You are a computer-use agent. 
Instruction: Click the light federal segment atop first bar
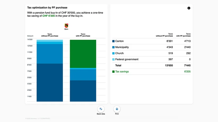tap(50, 41)
